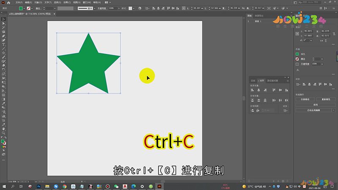This screenshot has height=190, width=338.
Task: Click opacity 100% field in control bar
Action: tap(112, 8)
